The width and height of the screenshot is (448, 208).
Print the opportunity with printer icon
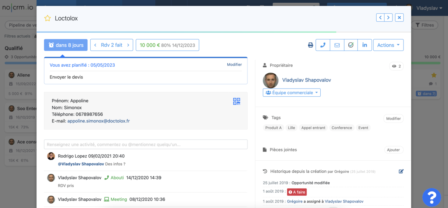tap(310, 45)
